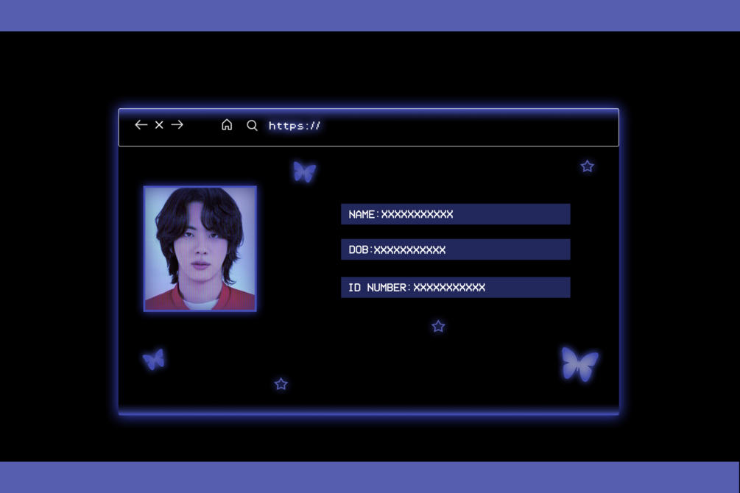Viewport: 740px width, 493px height.
Task: Select the NAME field on the ID card
Action: point(455,214)
